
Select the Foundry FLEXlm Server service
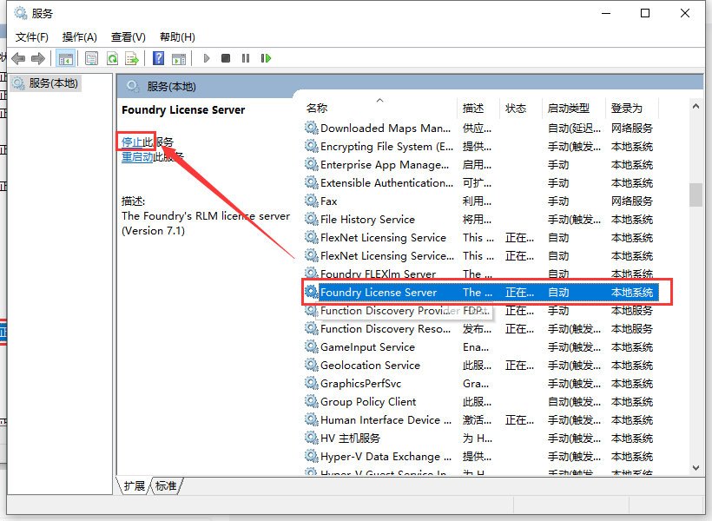coord(378,274)
